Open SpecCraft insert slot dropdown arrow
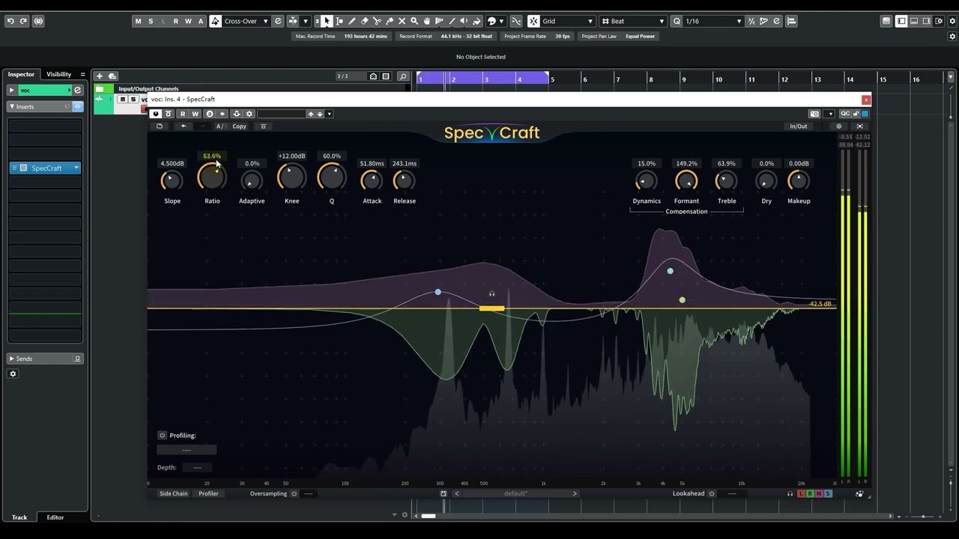959x539 pixels. click(x=76, y=168)
